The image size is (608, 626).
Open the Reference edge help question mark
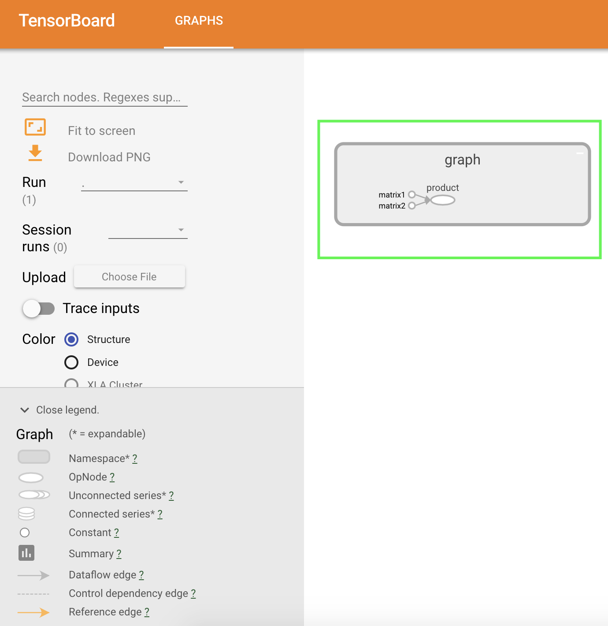point(147,612)
